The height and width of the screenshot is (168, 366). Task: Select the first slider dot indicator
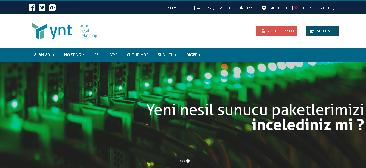tap(179, 161)
